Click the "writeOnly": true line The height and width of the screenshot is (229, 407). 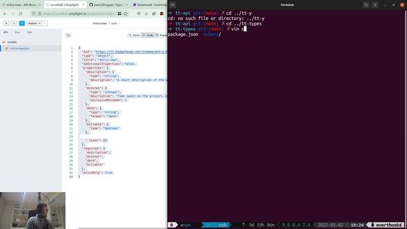tap(97, 172)
